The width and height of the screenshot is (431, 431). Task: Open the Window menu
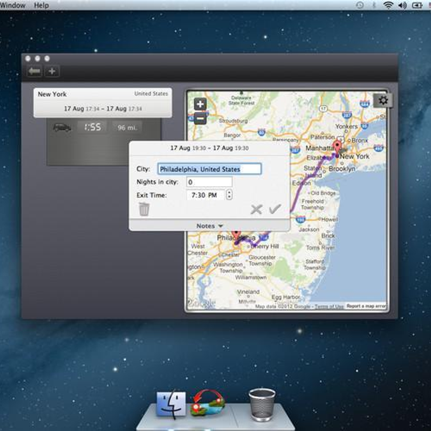click(13, 5)
